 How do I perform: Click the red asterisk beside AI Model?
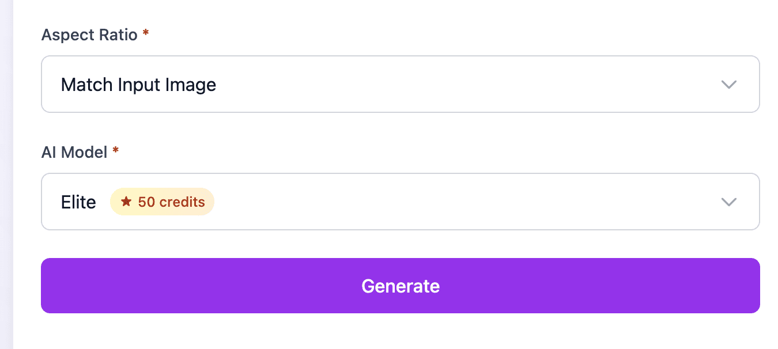click(115, 151)
